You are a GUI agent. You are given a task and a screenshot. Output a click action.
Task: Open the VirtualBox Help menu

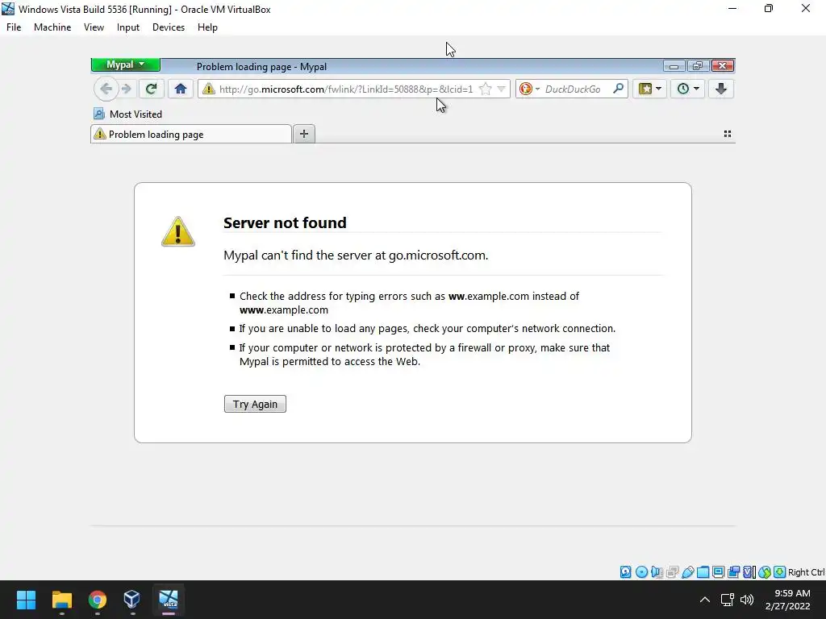[x=207, y=27]
